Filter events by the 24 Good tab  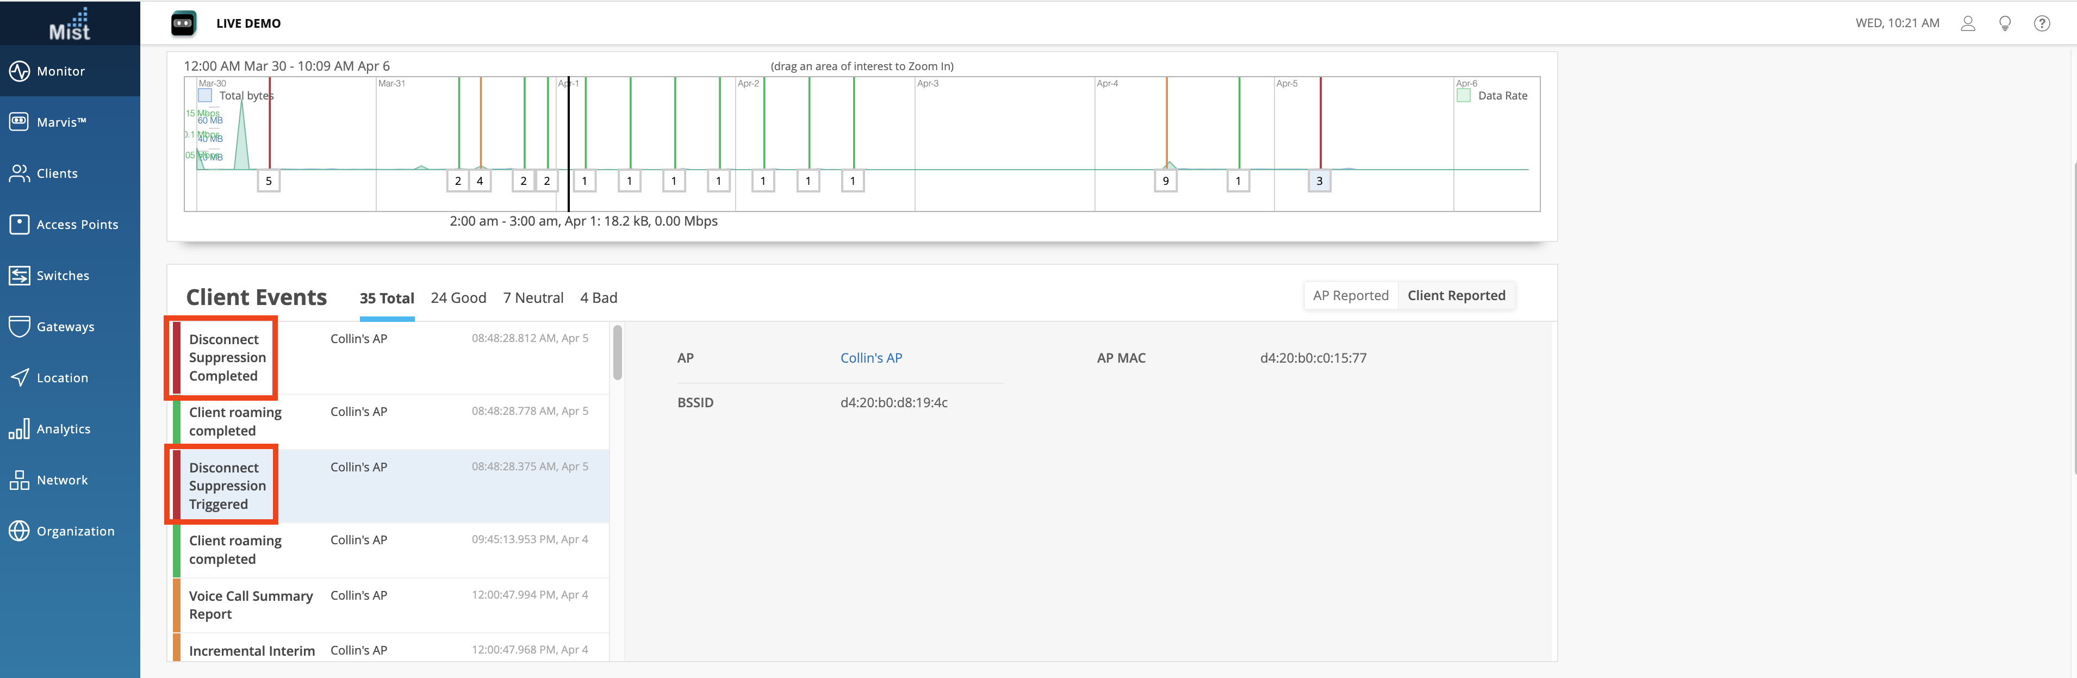click(x=458, y=298)
